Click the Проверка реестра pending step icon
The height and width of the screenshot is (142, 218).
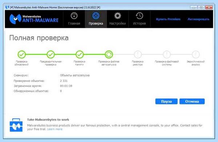click(x=138, y=54)
